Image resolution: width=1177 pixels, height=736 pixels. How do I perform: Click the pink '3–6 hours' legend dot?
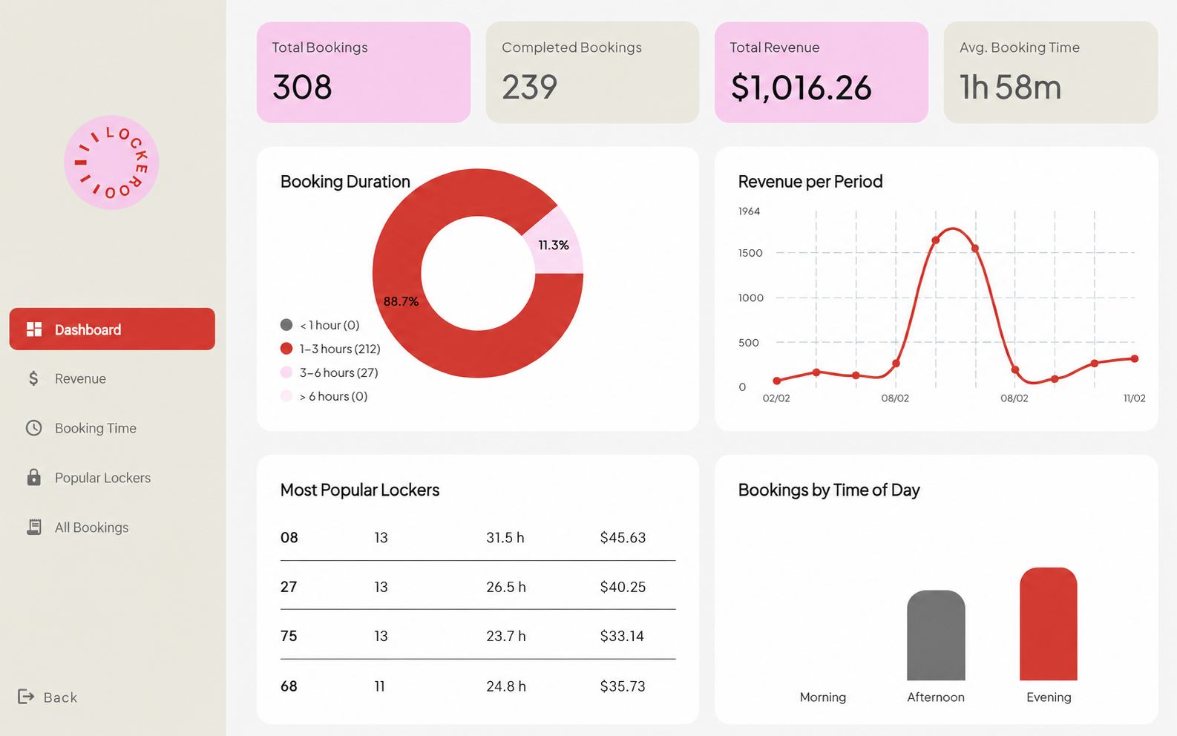click(x=286, y=372)
